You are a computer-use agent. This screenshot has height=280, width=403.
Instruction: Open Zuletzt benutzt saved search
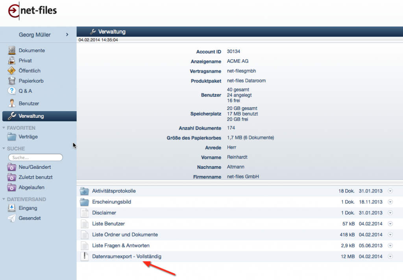click(35, 177)
